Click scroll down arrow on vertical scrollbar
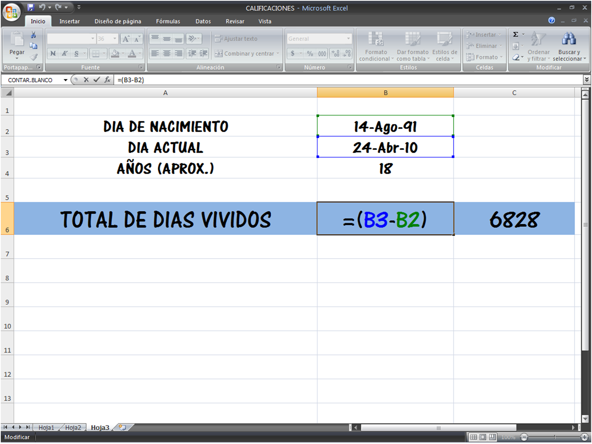This screenshot has width=592, height=444. (585, 418)
